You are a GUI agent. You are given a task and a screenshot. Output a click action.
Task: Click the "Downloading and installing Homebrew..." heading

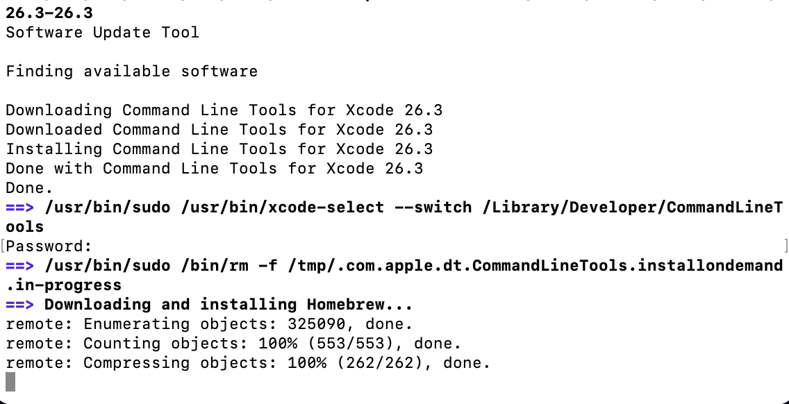[229, 305]
